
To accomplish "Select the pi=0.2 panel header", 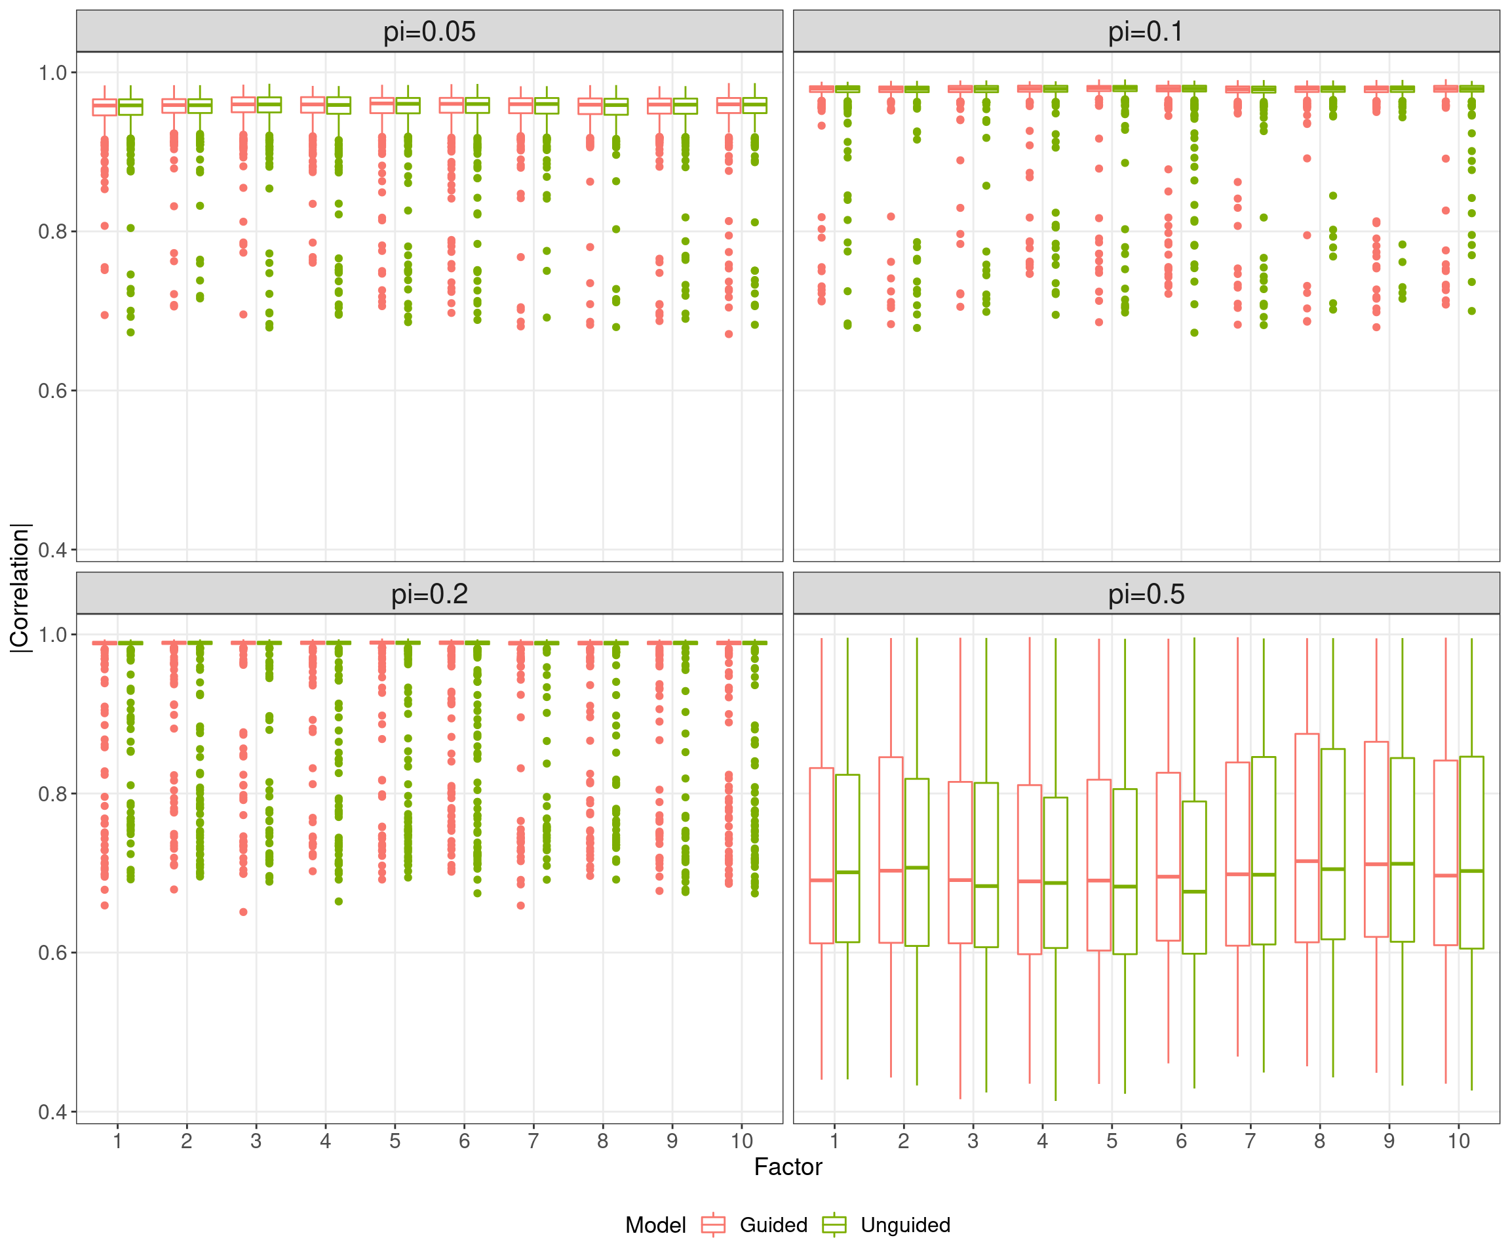I will pos(429,593).
